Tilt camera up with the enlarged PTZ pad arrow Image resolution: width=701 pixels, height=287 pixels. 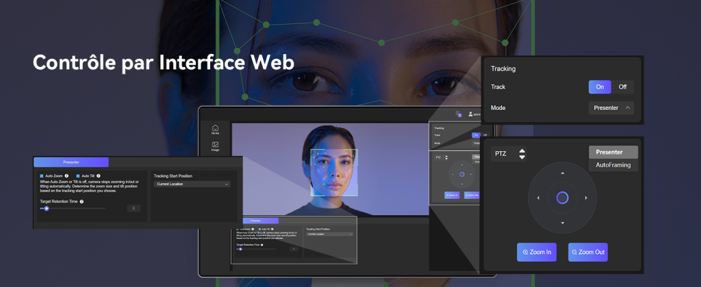pyautogui.click(x=563, y=173)
